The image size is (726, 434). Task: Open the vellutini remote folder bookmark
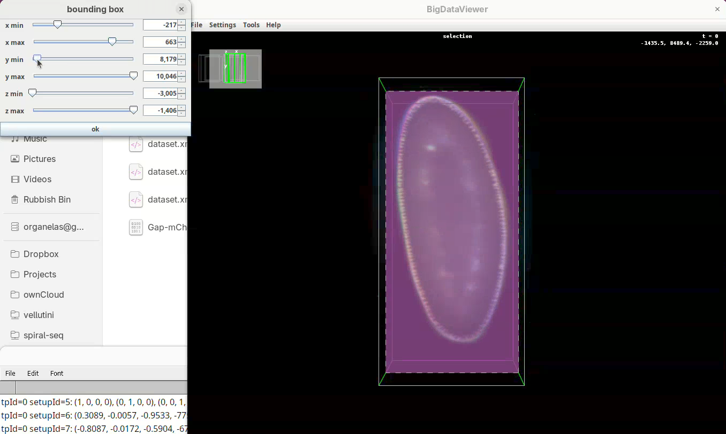[x=39, y=315]
